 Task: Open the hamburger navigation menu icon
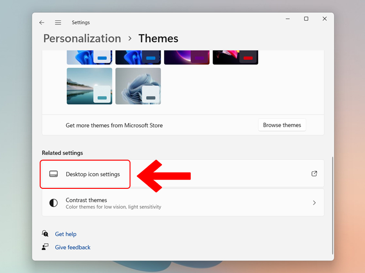(x=58, y=22)
